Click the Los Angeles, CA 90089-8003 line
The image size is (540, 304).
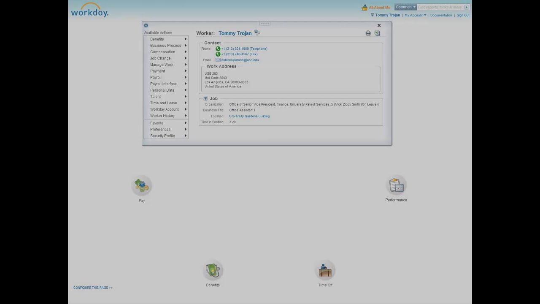coord(227,82)
